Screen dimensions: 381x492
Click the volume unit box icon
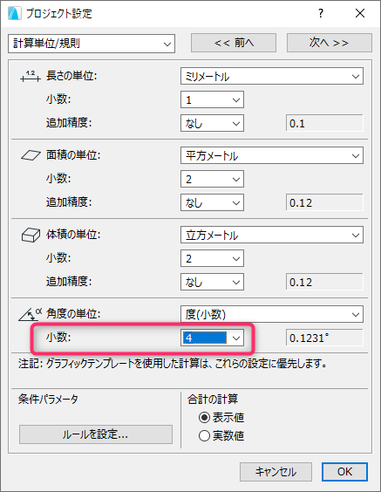click(31, 235)
